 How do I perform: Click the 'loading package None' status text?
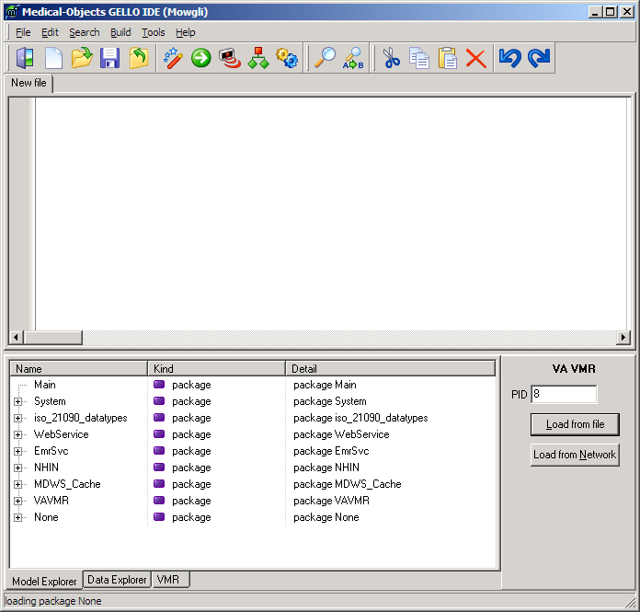(53, 601)
